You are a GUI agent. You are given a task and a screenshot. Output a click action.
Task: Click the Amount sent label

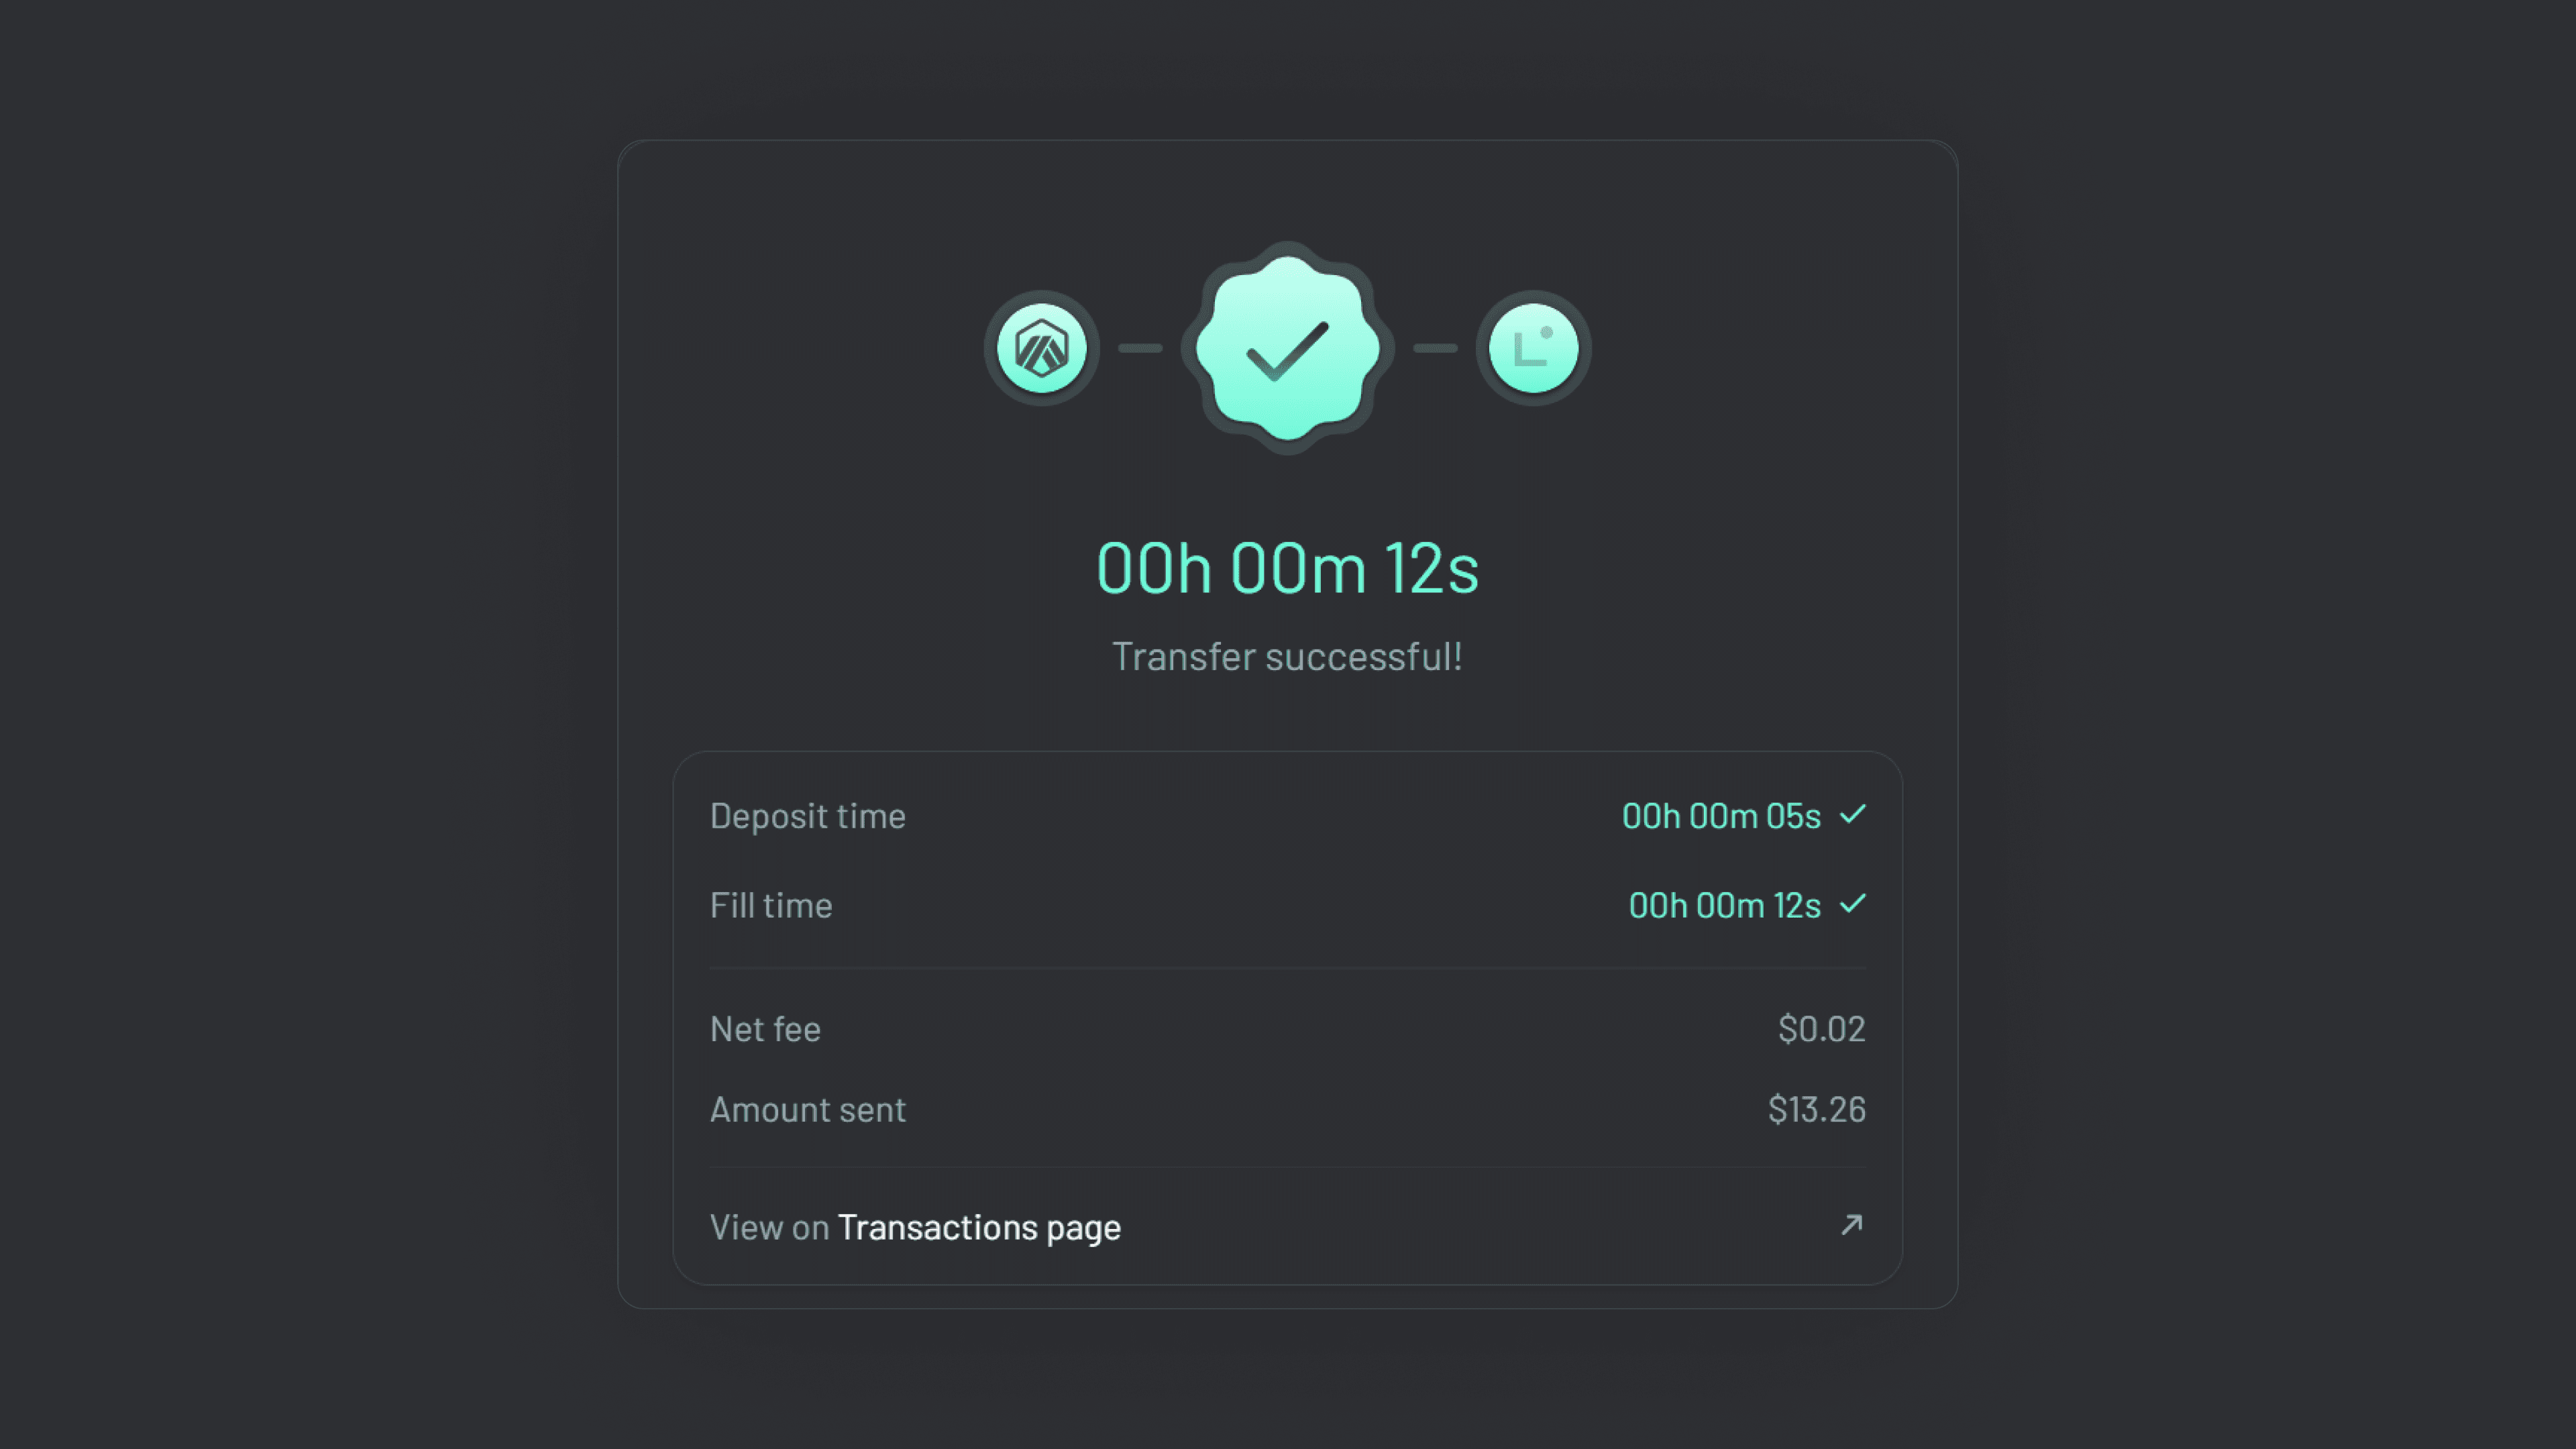coord(807,1109)
